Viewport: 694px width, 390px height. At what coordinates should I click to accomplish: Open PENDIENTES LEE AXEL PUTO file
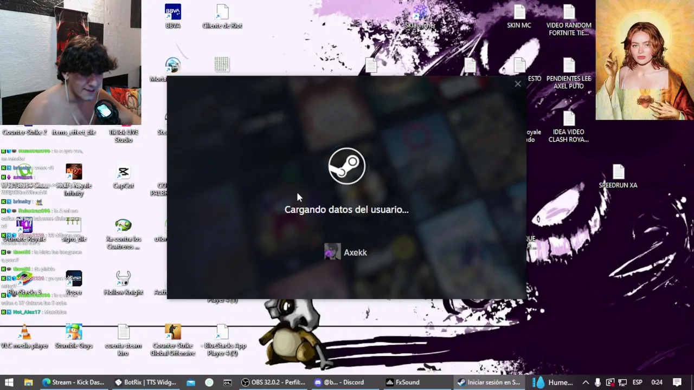569,73
